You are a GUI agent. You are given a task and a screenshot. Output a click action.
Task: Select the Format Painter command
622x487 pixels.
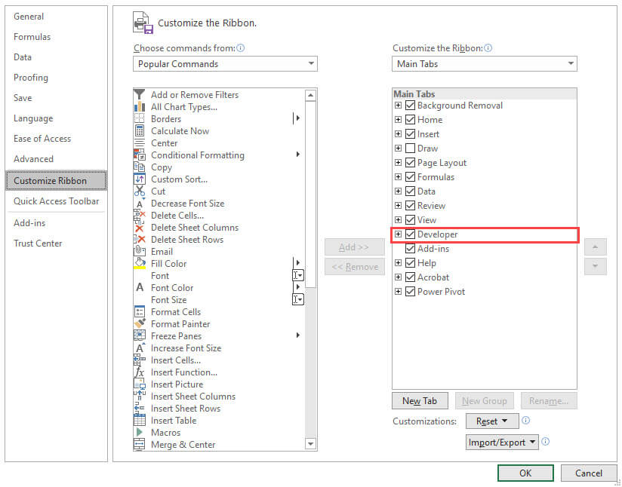coord(177,323)
